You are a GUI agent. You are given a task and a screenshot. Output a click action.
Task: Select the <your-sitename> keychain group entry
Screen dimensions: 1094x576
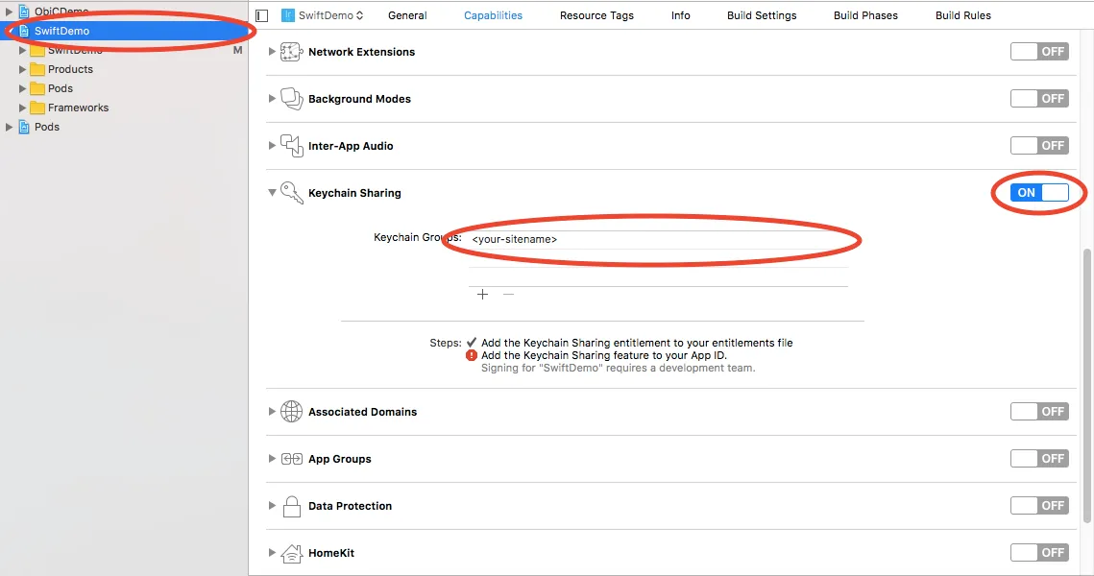click(515, 239)
